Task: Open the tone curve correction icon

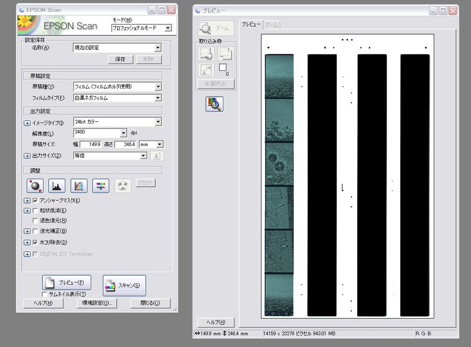Action: [79, 185]
